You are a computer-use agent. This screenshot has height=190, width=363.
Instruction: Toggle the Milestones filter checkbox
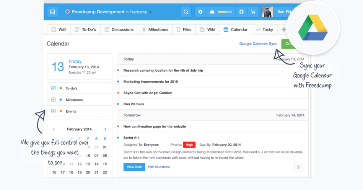[54, 100]
